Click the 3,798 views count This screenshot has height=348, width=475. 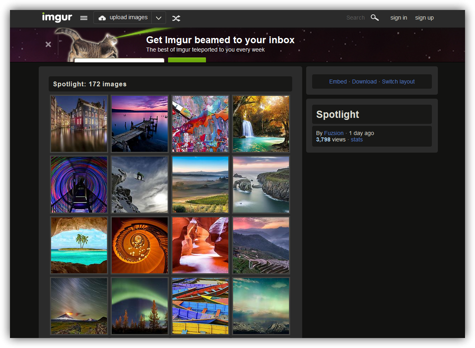331,139
